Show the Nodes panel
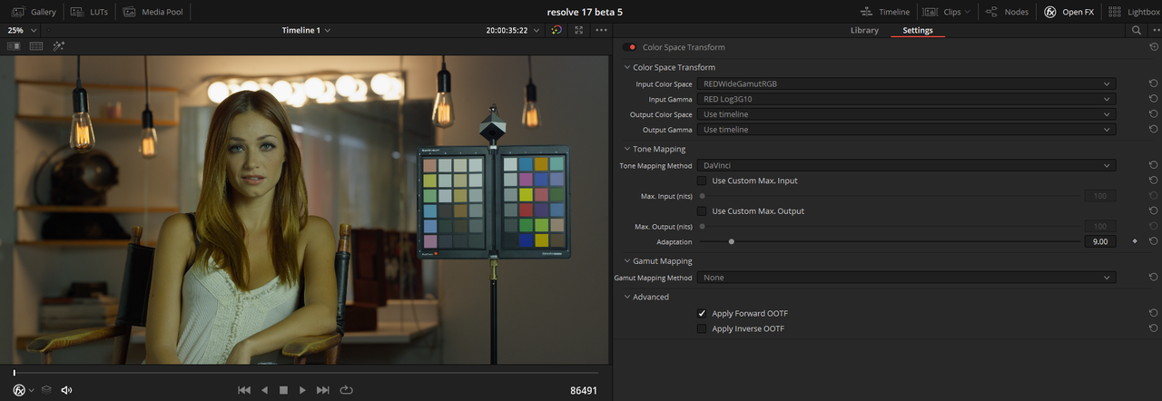 [x=1007, y=12]
